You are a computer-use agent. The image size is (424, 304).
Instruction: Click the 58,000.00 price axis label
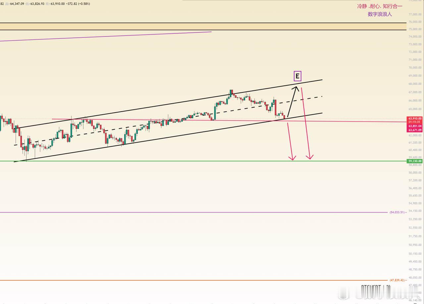415,173
